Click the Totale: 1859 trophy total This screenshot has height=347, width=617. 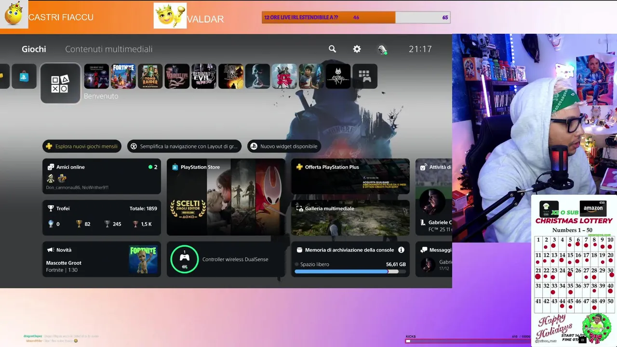[143, 208]
